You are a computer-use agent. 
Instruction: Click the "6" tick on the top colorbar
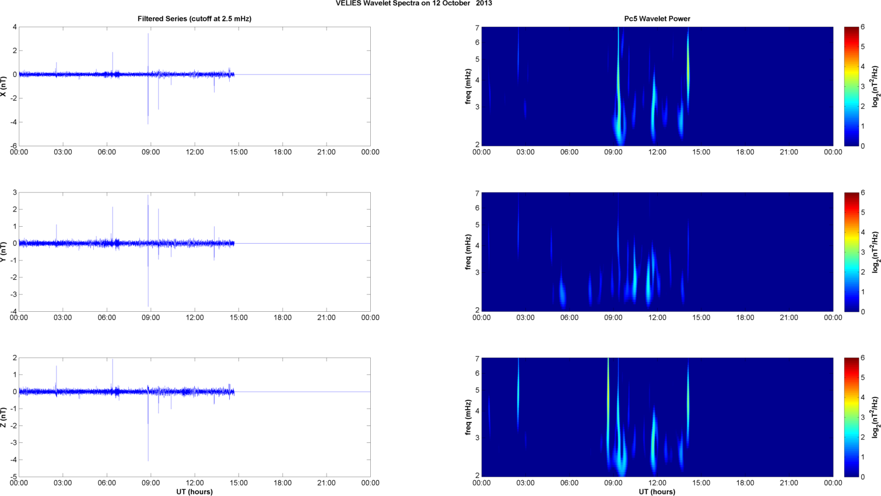pyautogui.click(x=863, y=27)
